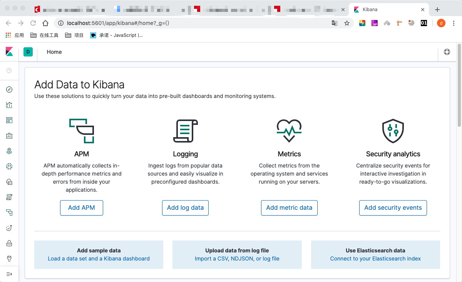
Task: Bookmark this page with the star
Action: [347, 23]
